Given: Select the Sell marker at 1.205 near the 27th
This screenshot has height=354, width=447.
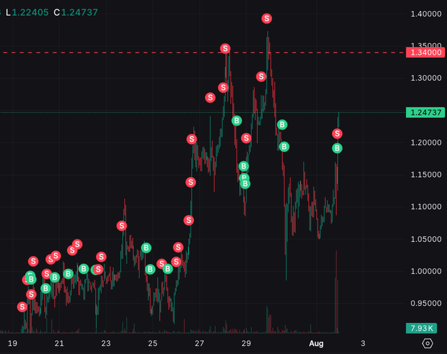Looking at the screenshot, I should (192, 139).
